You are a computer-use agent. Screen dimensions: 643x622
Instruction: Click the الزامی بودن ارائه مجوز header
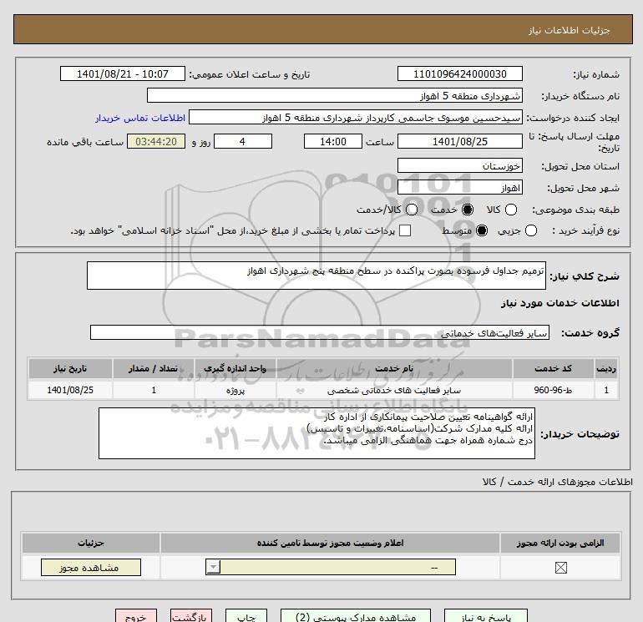coord(560,544)
